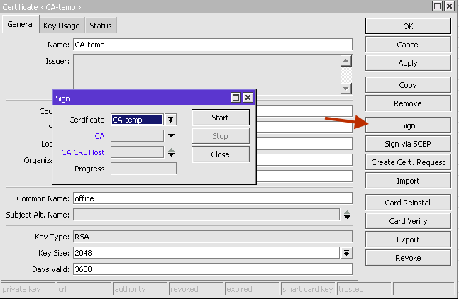This screenshot has height=299, width=459.
Task: Click the Common Name input field
Action: click(x=212, y=198)
